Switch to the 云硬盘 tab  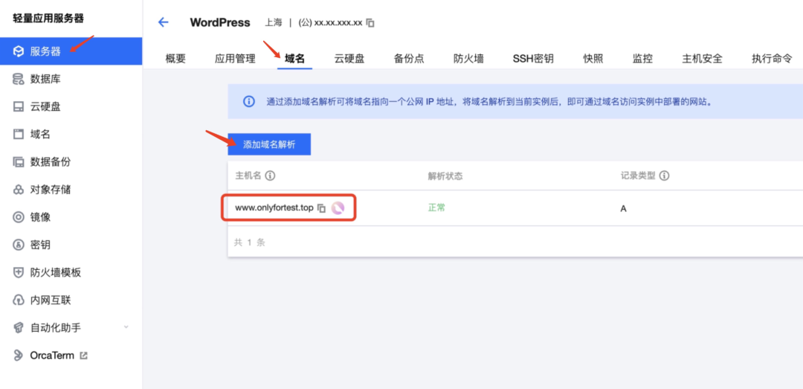pyautogui.click(x=349, y=59)
